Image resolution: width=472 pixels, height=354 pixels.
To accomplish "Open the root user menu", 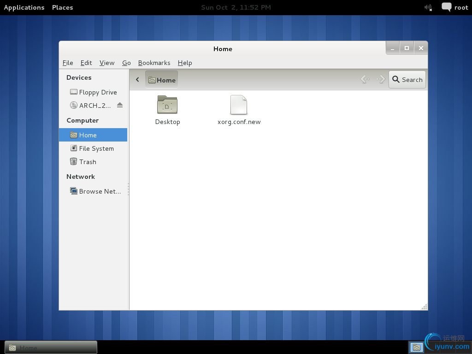I will [x=461, y=7].
